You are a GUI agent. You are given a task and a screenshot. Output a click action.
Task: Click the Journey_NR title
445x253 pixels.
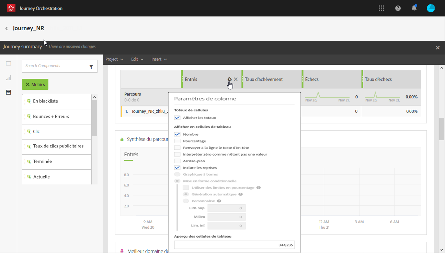28,28
